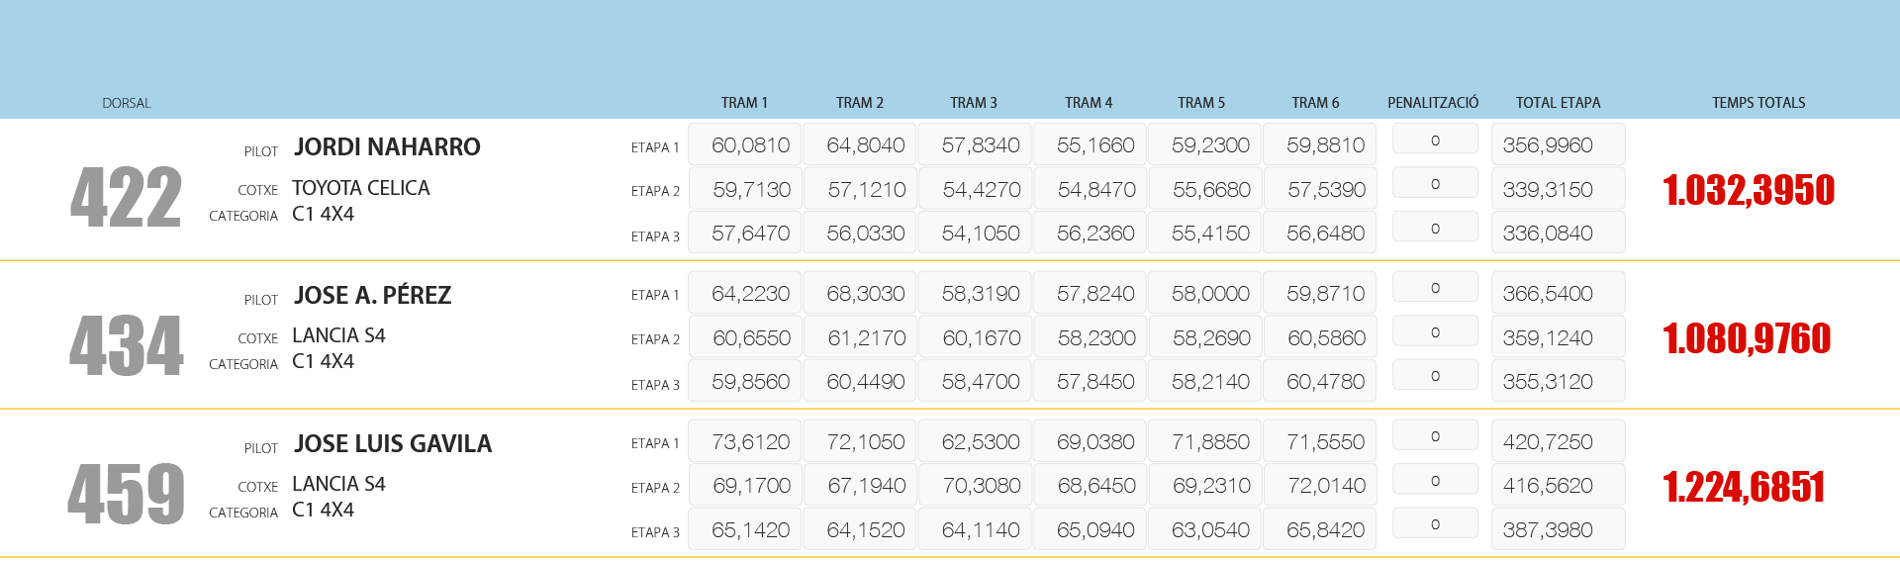
Task: Select total time 1.224,6851
Action: (x=1744, y=487)
